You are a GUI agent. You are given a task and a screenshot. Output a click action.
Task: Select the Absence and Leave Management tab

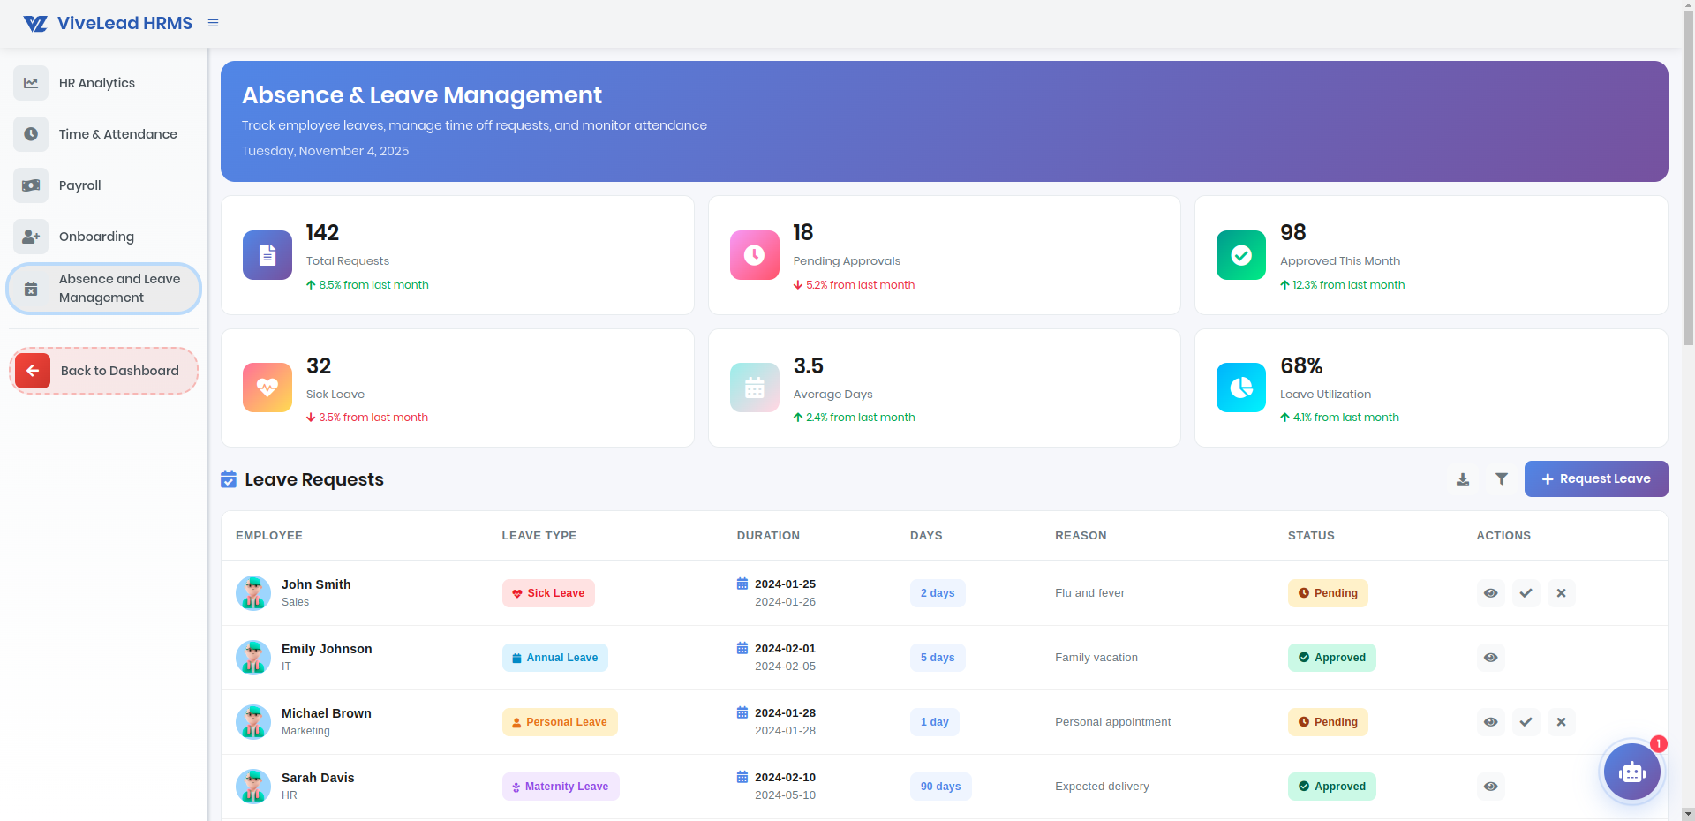(x=103, y=288)
